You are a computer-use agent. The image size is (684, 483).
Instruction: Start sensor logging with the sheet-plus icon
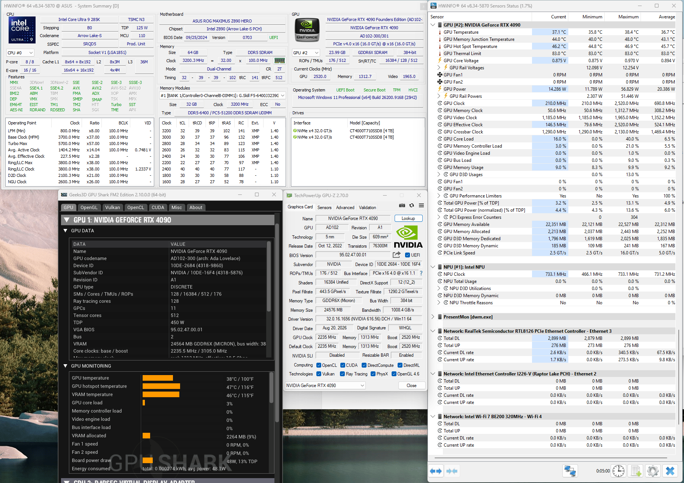(x=636, y=471)
